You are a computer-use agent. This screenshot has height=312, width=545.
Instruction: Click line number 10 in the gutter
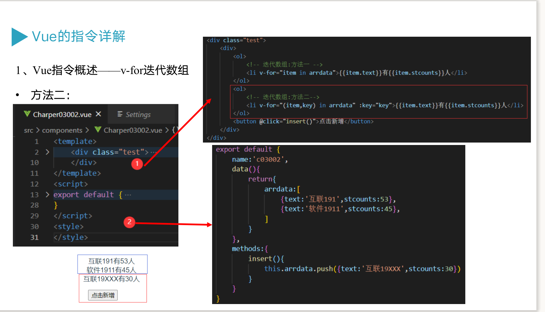click(x=35, y=162)
